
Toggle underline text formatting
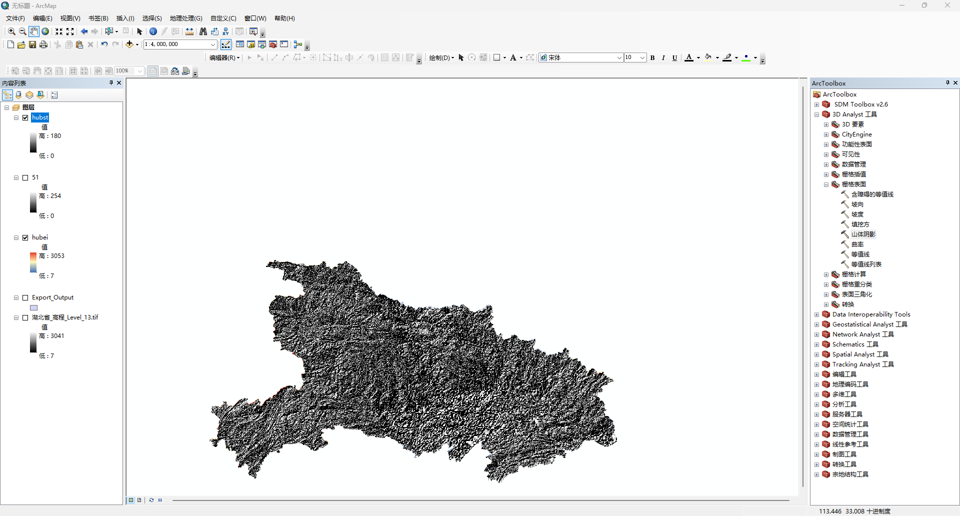pyautogui.click(x=674, y=58)
